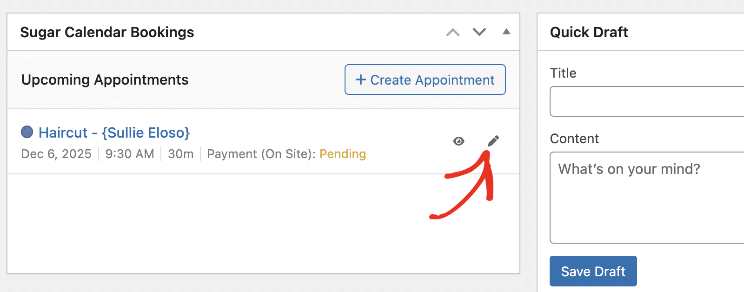Screen dimensions: 744x292
Task: Select the Pending payment status label
Action: 342,154
